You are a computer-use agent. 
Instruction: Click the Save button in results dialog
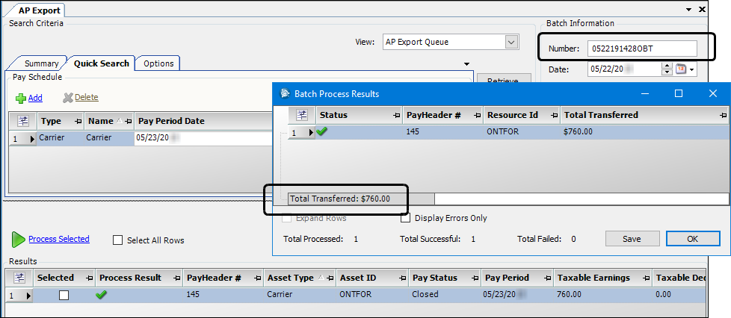point(632,239)
